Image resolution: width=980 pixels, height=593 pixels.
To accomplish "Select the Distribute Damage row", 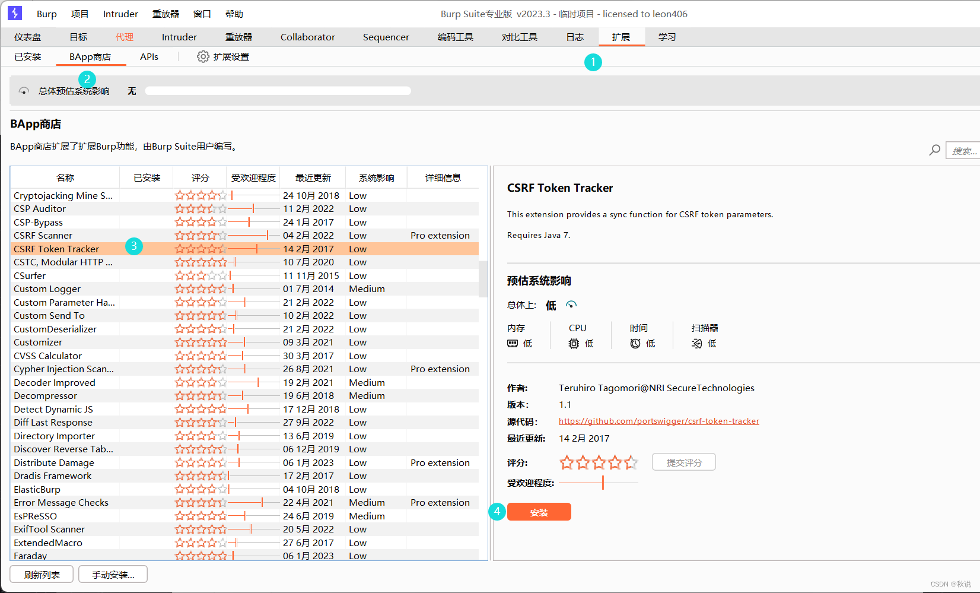I will 244,462.
